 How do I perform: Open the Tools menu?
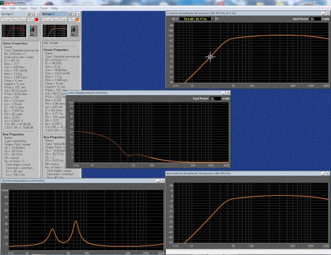[44, 8]
